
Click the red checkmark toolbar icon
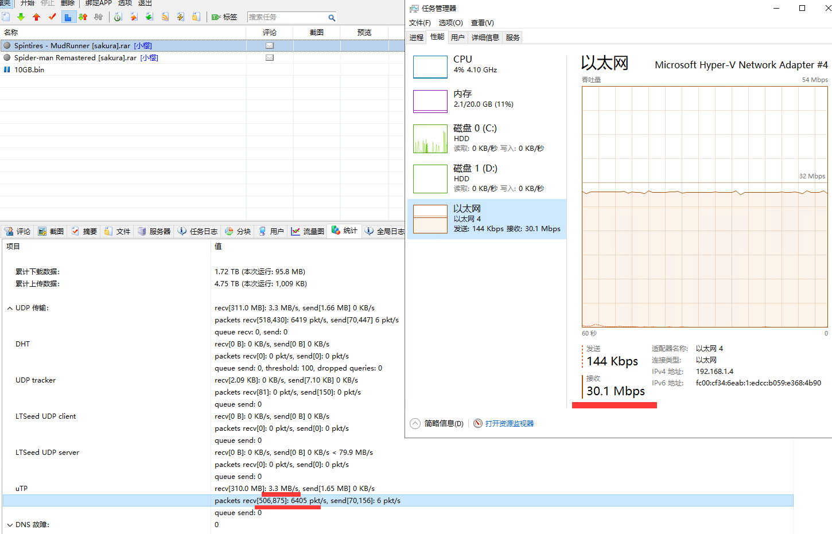pyautogui.click(x=52, y=17)
